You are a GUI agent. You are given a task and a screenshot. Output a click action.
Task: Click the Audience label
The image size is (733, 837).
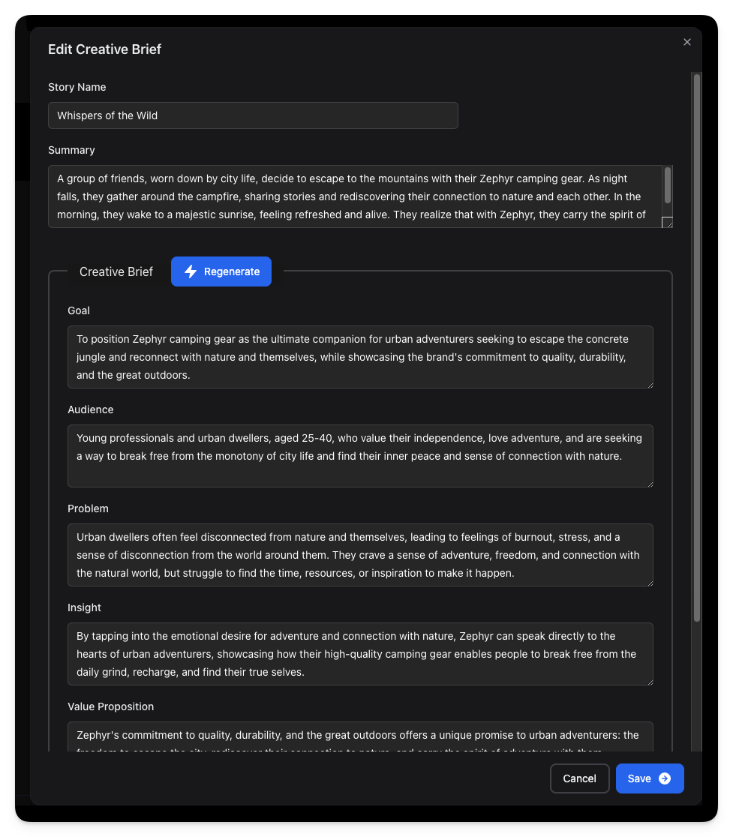(x=91, y=409)
